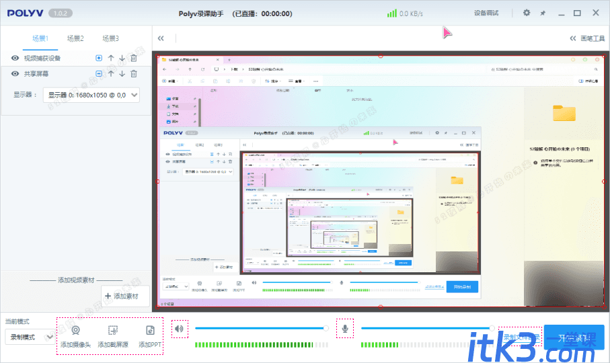Switch to the 场景3 tab
Screen dimensions: 610x363
point(110,38)
